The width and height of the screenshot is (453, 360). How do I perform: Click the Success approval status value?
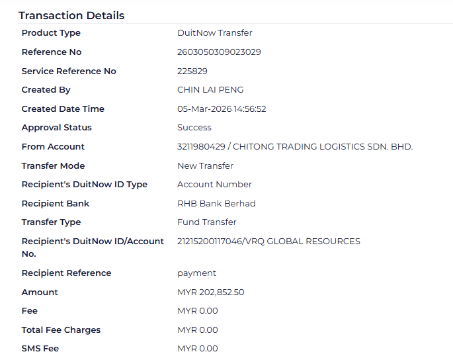(194, 128)
